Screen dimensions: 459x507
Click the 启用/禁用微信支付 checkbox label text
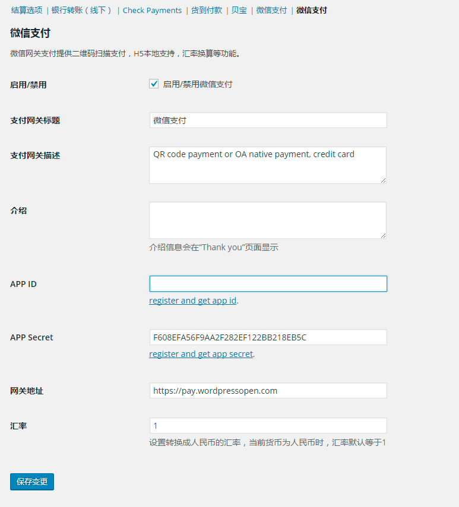198,84
